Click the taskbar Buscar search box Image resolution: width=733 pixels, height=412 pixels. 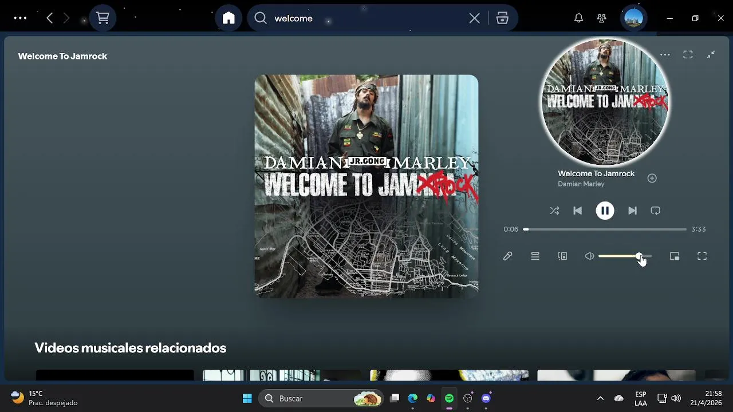321,398
